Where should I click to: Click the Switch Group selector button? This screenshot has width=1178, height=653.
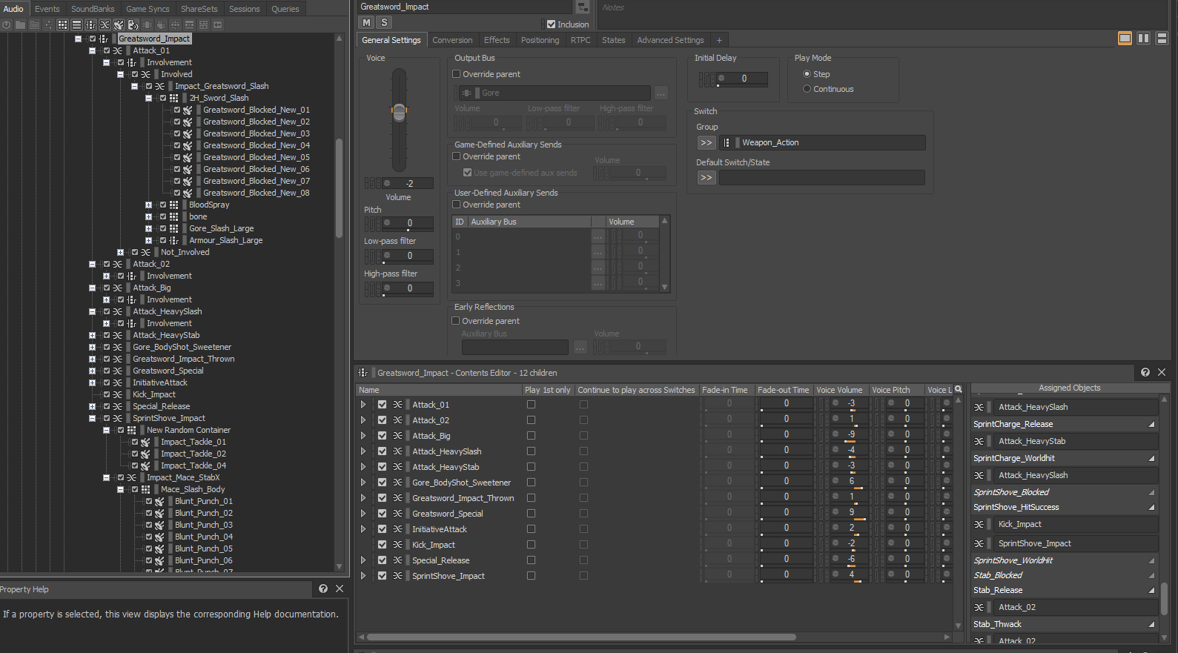click(x=706, y=142)
